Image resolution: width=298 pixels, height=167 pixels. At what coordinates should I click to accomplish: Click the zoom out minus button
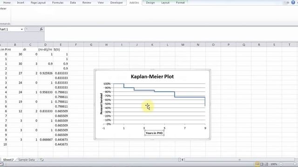point(281,164)
